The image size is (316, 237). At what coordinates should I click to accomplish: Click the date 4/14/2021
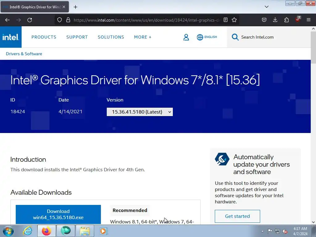click(x=70, y=112)
